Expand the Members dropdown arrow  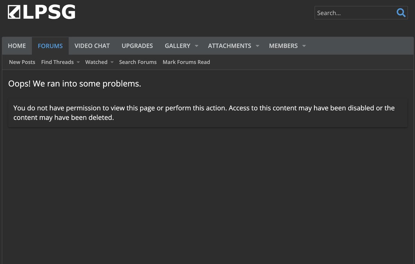[304, 46]
